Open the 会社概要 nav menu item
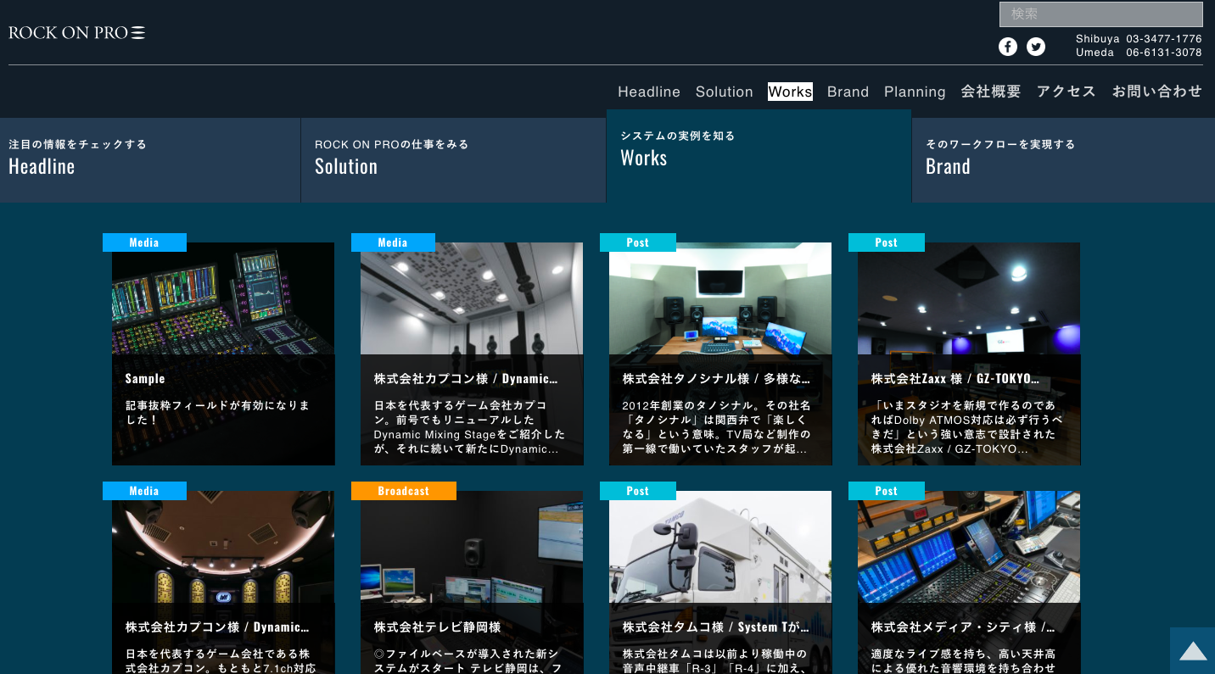Image resolution: width=1215 pixels, height=674 pixels. pos(991,92)
